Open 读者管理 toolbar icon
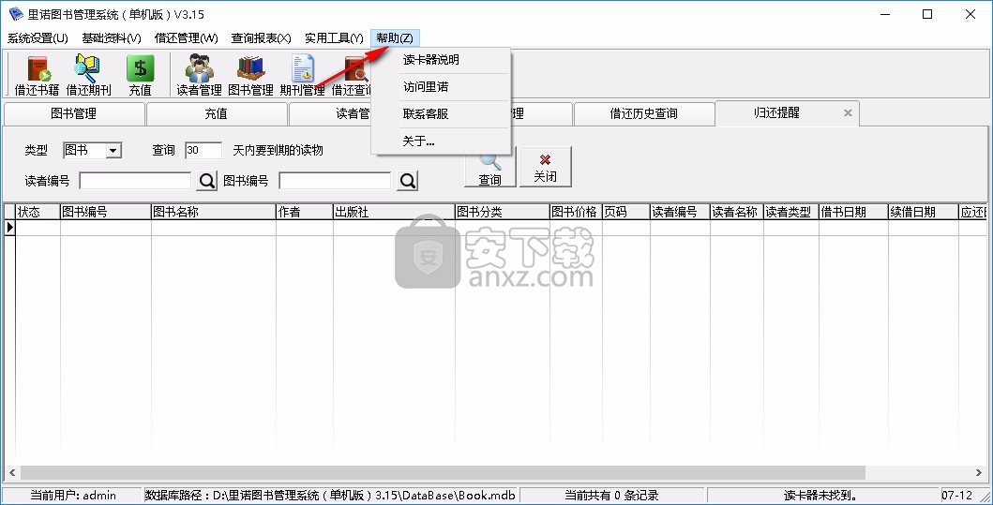993x505 pixels. point(199,75)
